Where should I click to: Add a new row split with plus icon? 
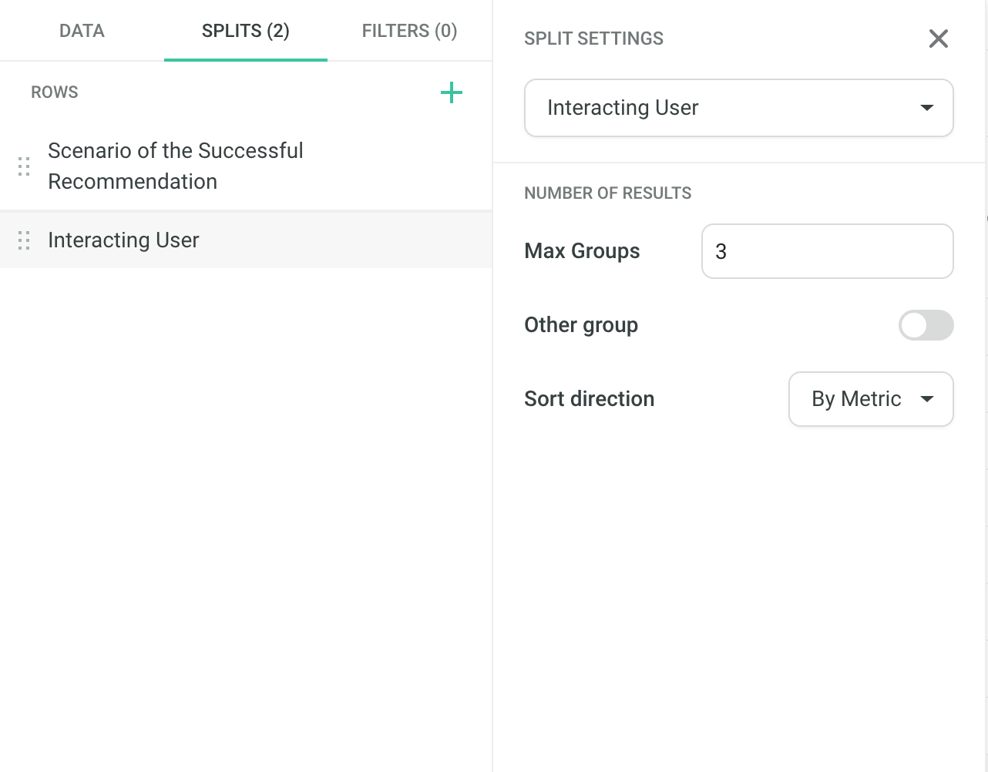[x=451, y=93]
